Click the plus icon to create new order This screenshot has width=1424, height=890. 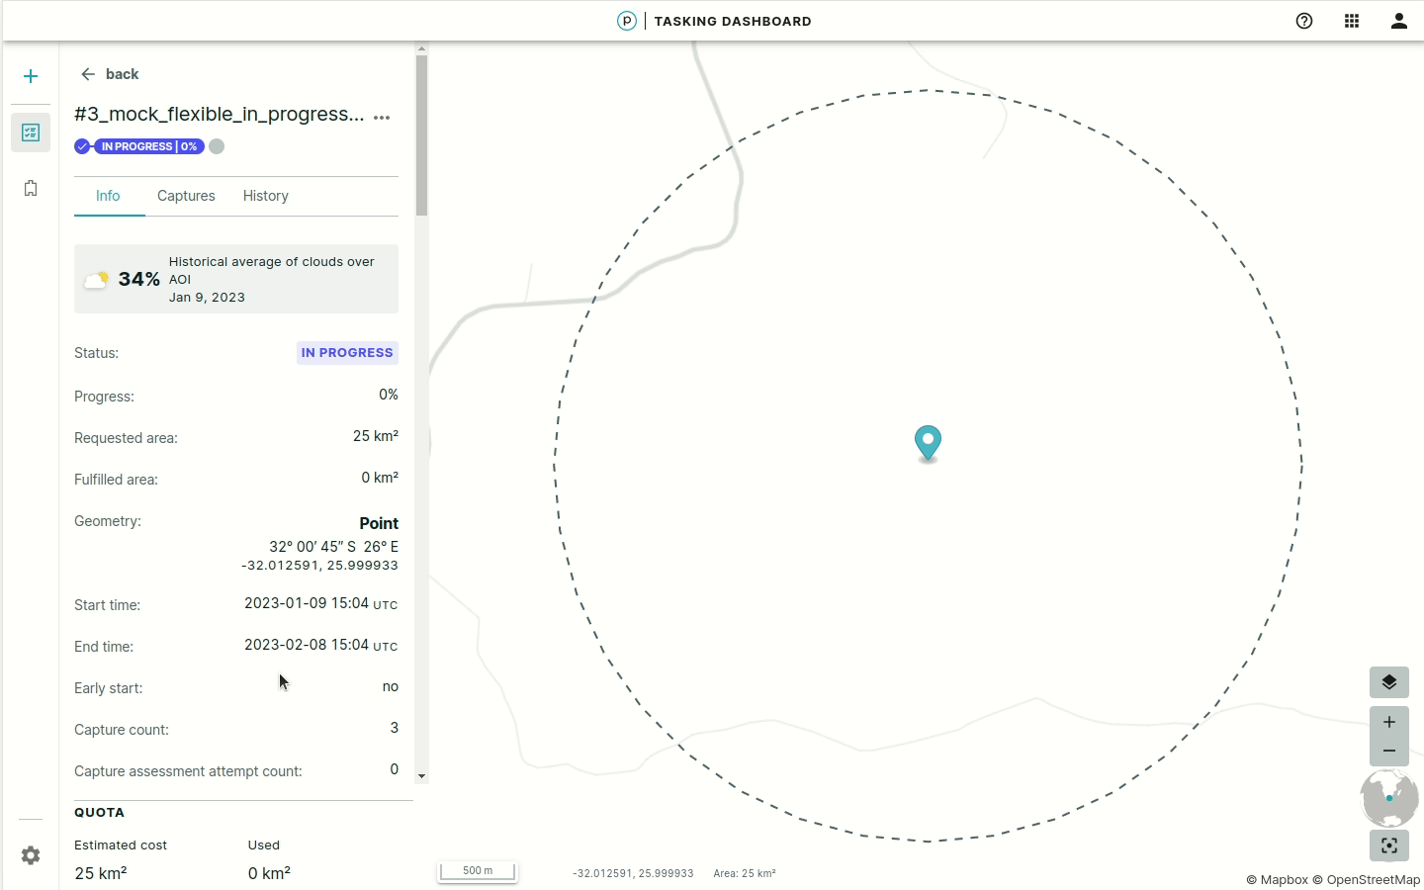(31, 76)
